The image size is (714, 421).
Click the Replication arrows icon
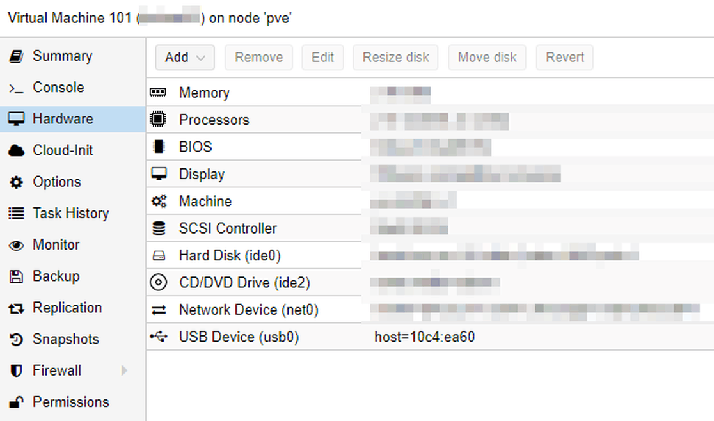(x=17, y=308)
